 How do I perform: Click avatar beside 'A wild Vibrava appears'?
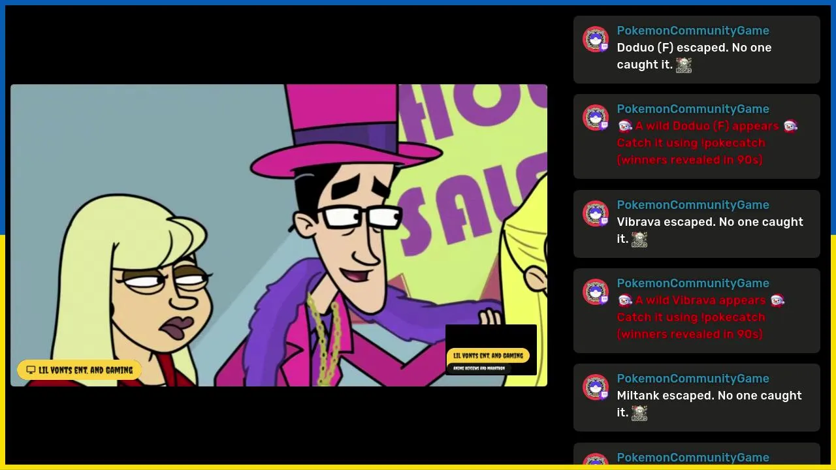pos(596,292)
